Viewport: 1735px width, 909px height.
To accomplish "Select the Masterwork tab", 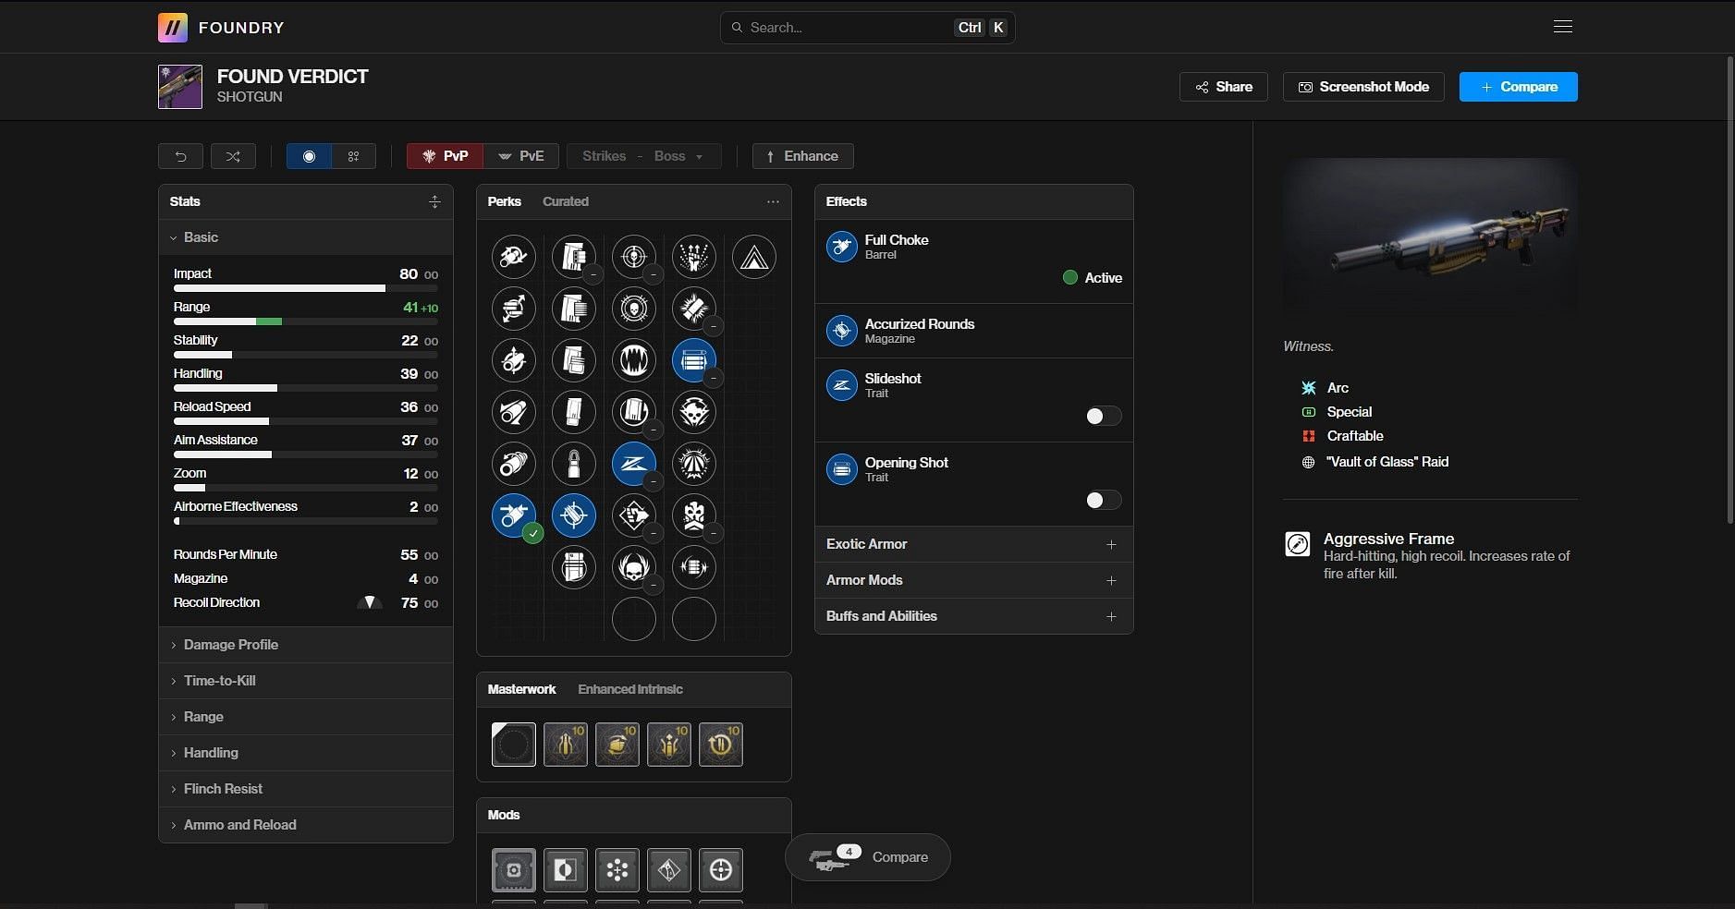I will (521, 689).
